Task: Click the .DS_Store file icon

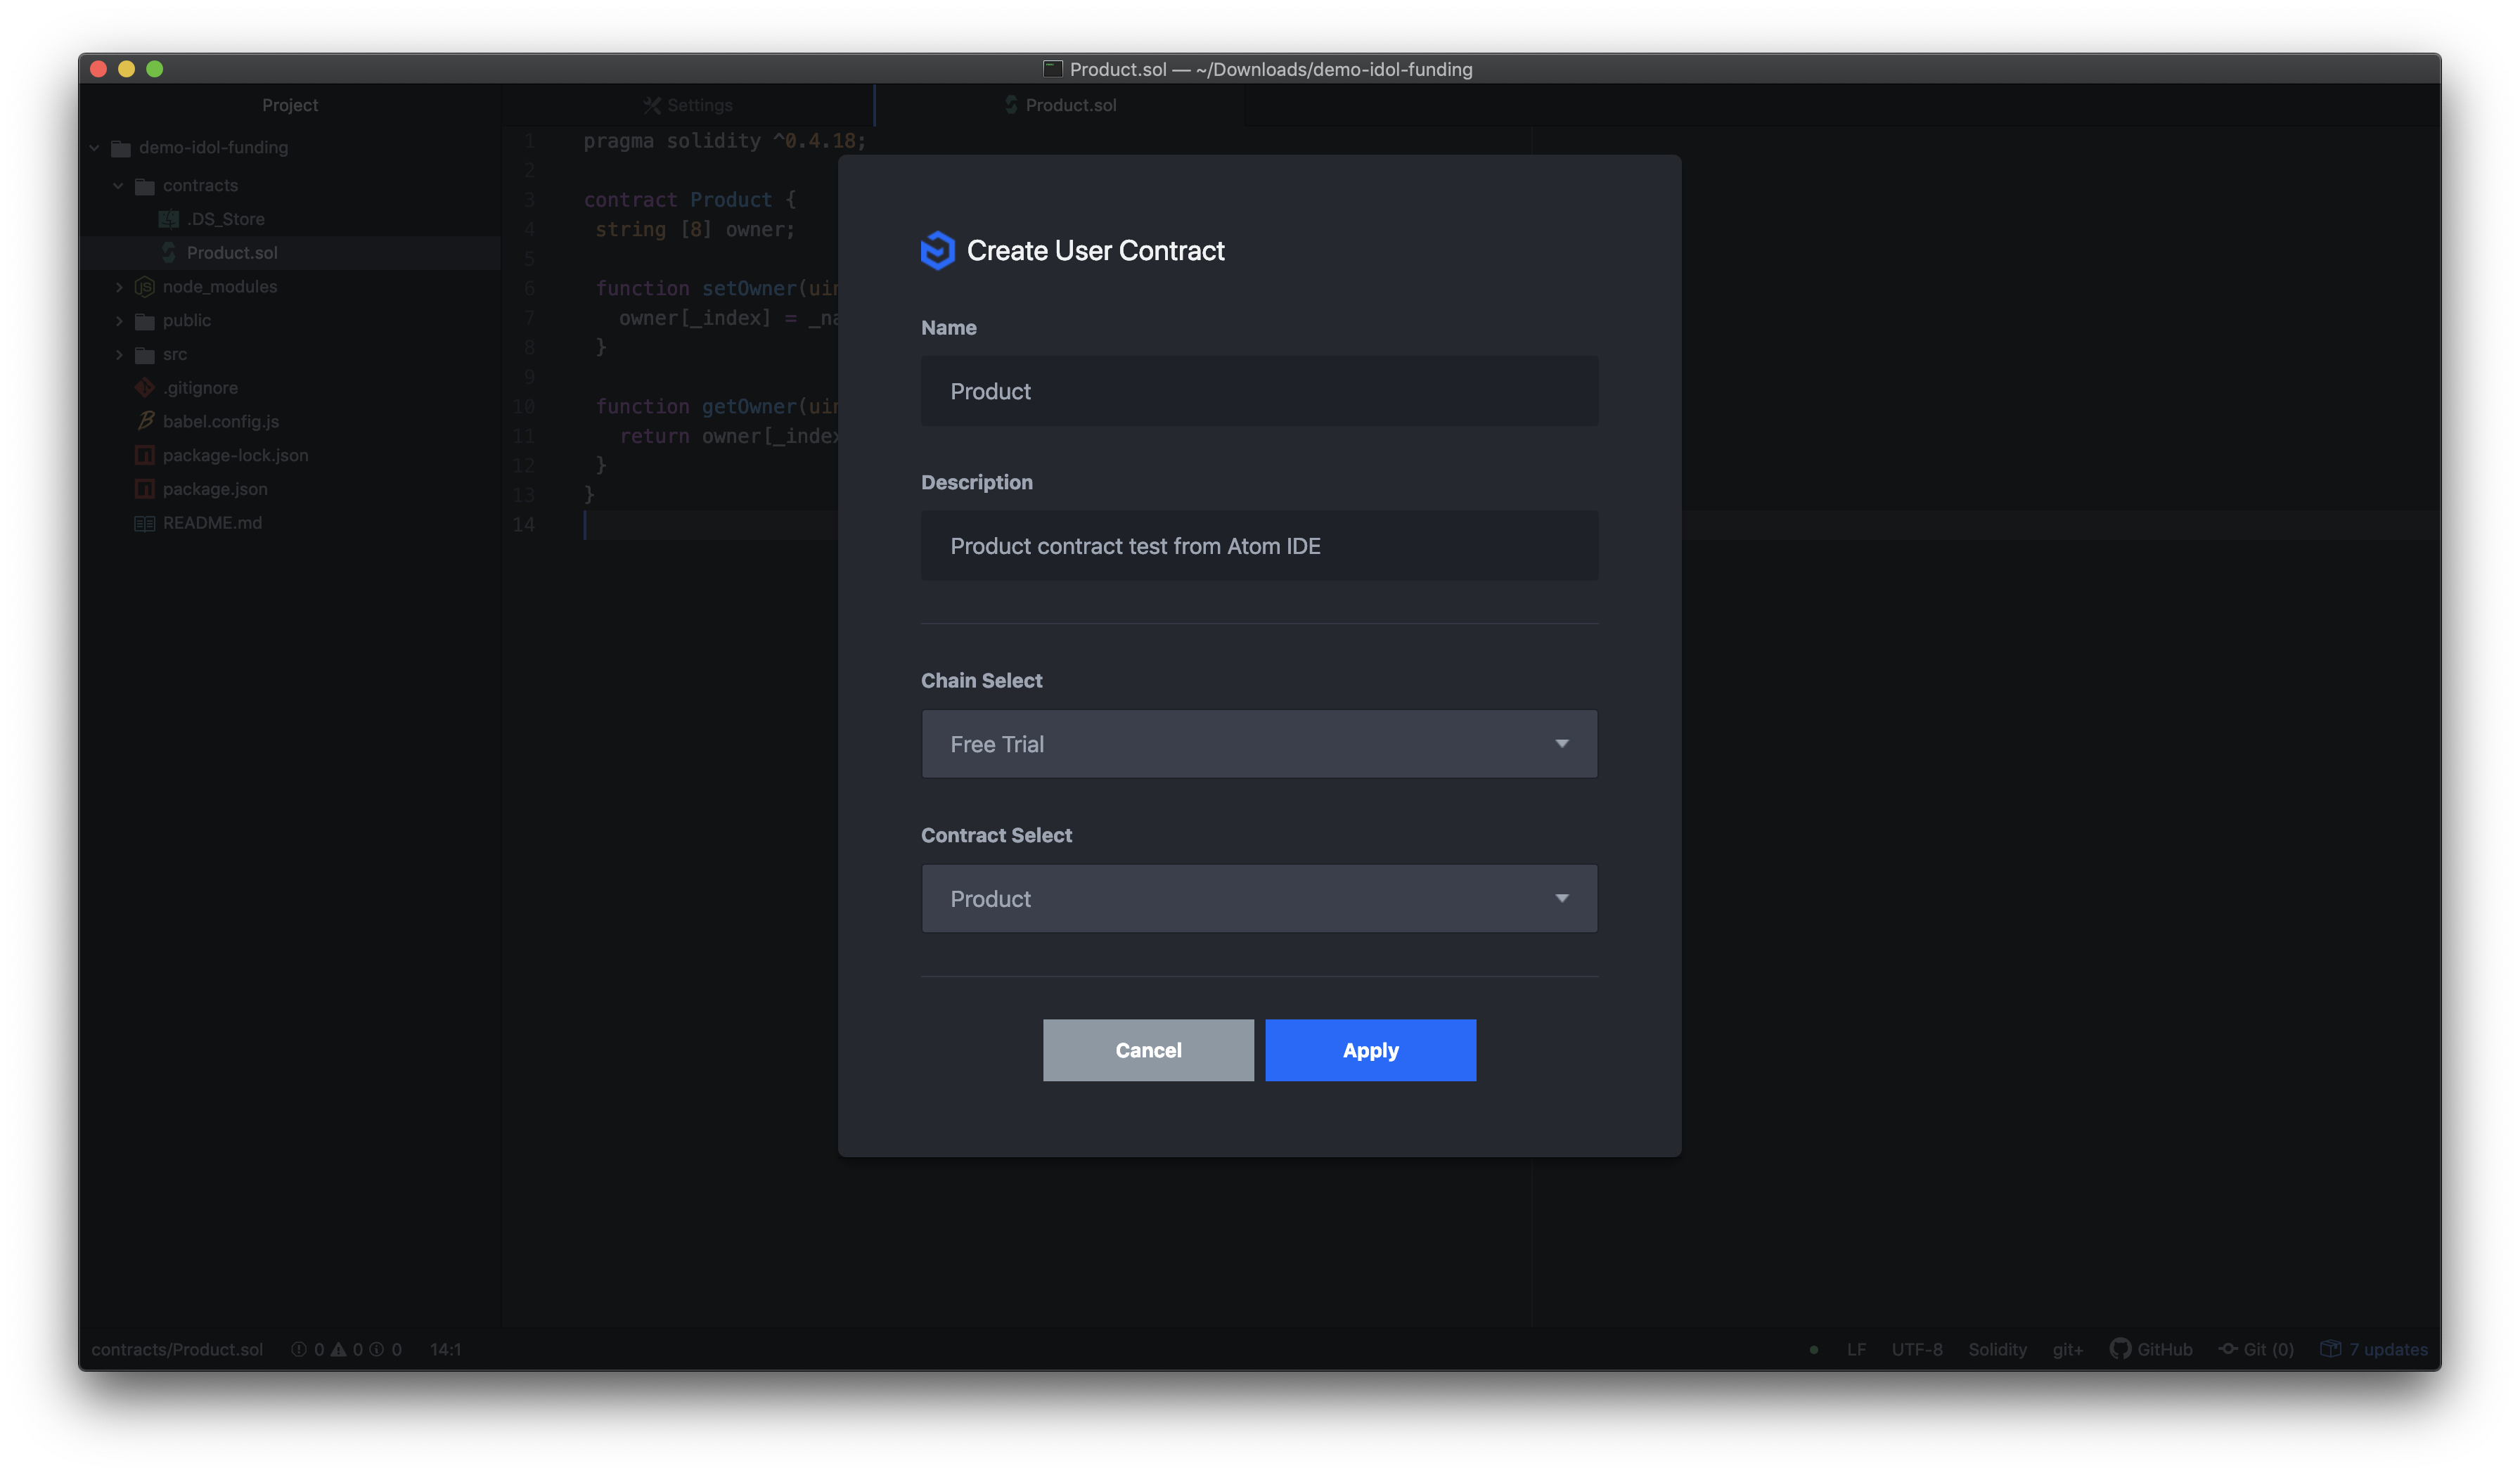Action: tap(169, 219)
